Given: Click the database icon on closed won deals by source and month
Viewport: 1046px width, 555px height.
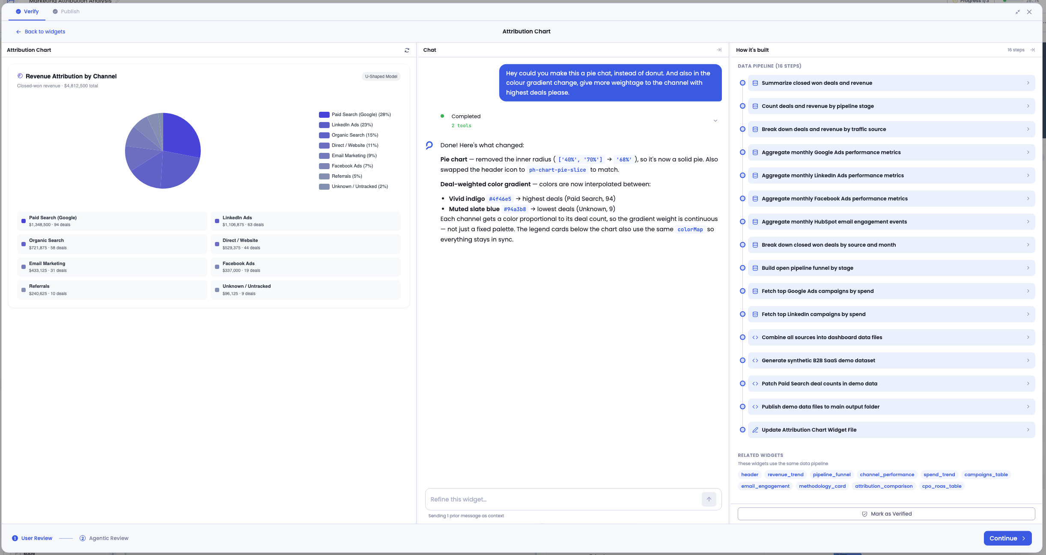Looking at the screenshot, I should pyautogui.click(x=755, y=245).
